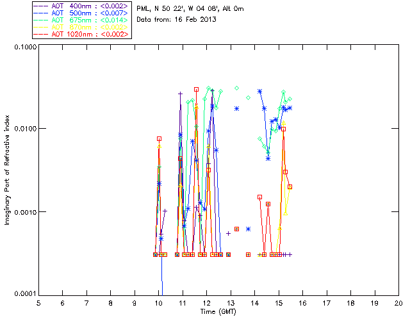This screenshot has width=410, height=328.
Task: Click the 'Time (GMT)' x-axis title
Action: pyautogui.click(x=218, y=312)
